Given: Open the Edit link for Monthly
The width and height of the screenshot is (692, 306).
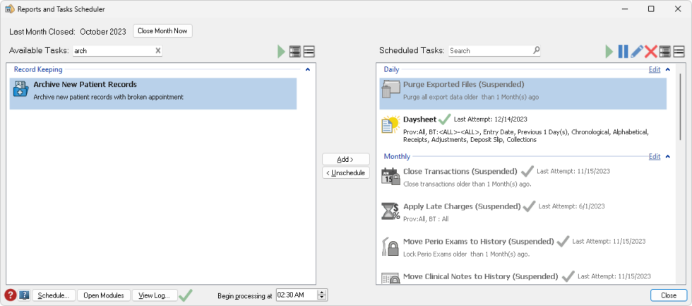Looking at the screenshot, I should pyautogui.click(x=654, y=157).
